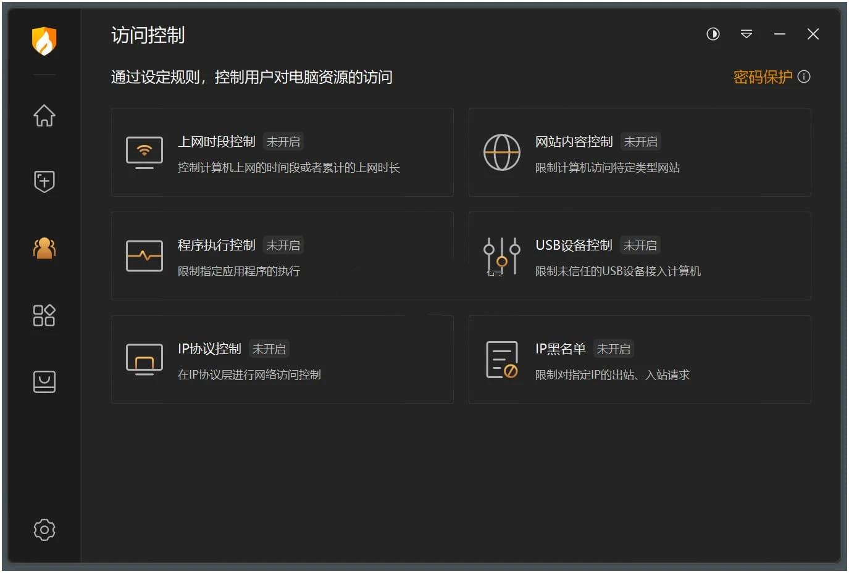Open the theme switch icon in title bar

pyautogui.click(x=713, y=35)
